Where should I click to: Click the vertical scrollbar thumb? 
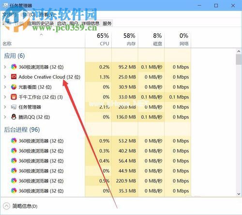click(x=239, y=59)
